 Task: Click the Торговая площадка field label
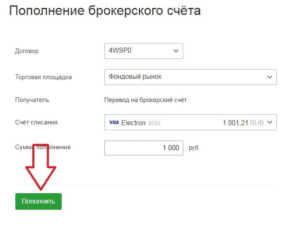(x=44, y=77)
